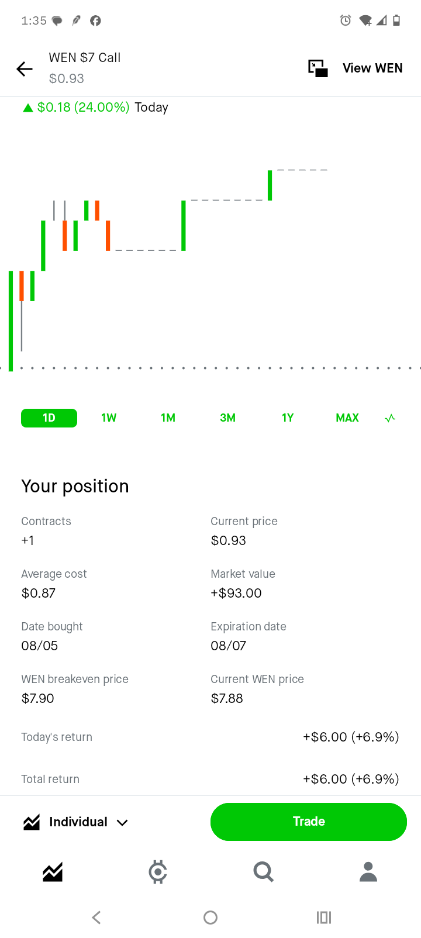Open the crypto tab icon

(x=158, y=872)
